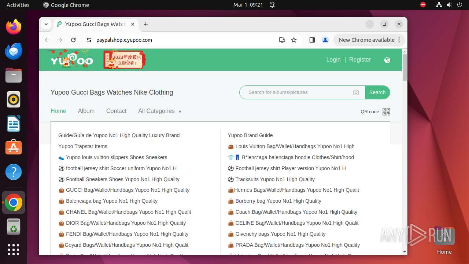
Task: Click the Register link
Action: pos(360,60)
